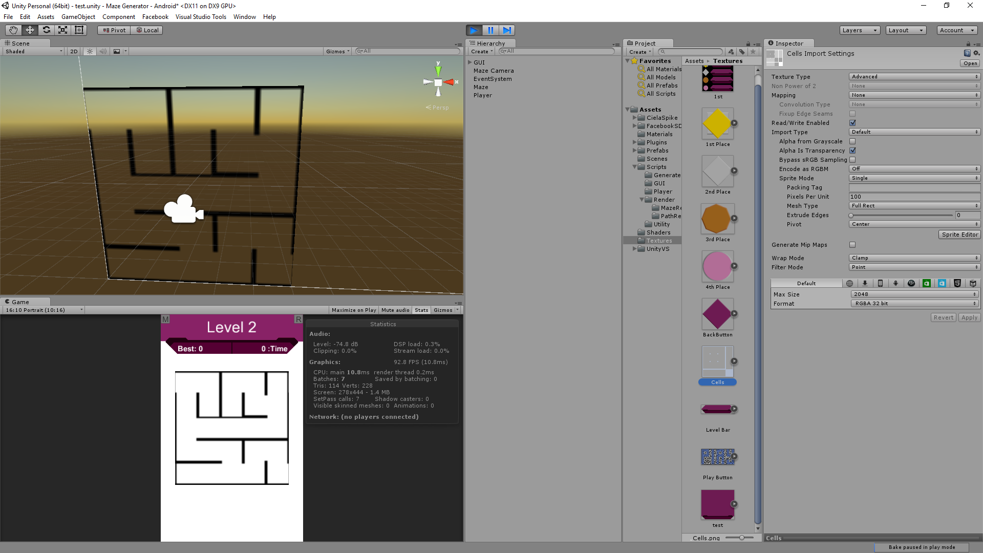The height and width of the screenshot is (553, 983).
Task: Open the GameObject menu
Action: tap(78, 17)
